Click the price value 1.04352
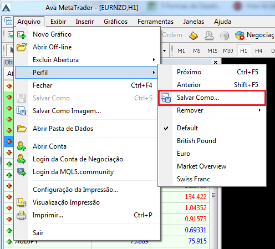 (x=196, y=208)
